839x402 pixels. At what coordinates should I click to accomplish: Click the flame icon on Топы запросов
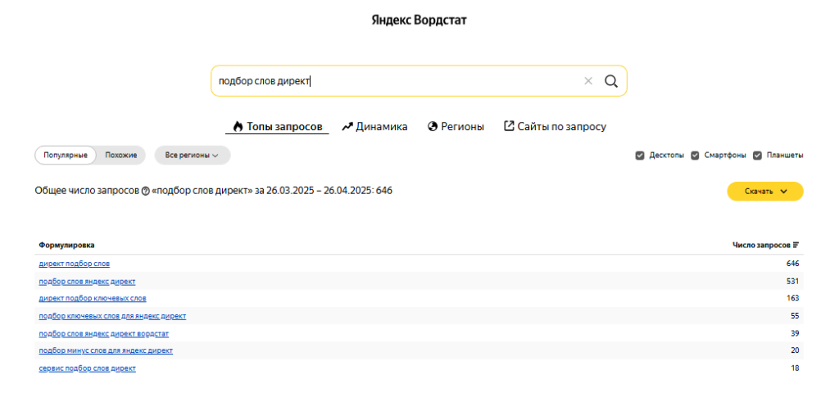238,127
